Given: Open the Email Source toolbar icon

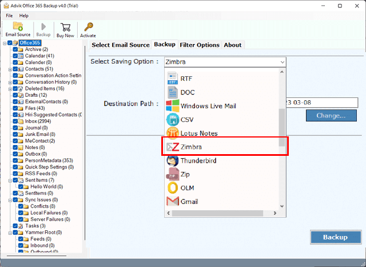Looking at the screenshot, I should point(18,26).
